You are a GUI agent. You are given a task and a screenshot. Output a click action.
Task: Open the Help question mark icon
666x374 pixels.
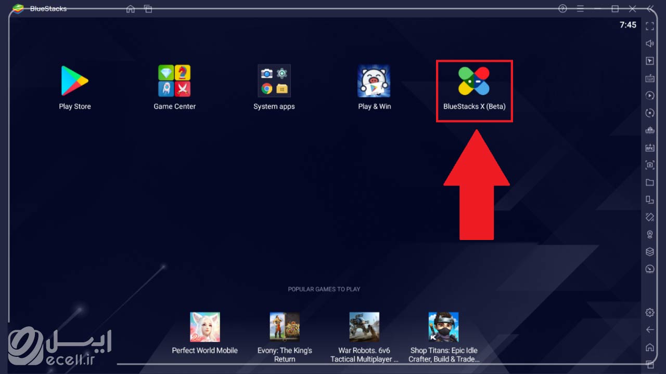click(562, 9)
